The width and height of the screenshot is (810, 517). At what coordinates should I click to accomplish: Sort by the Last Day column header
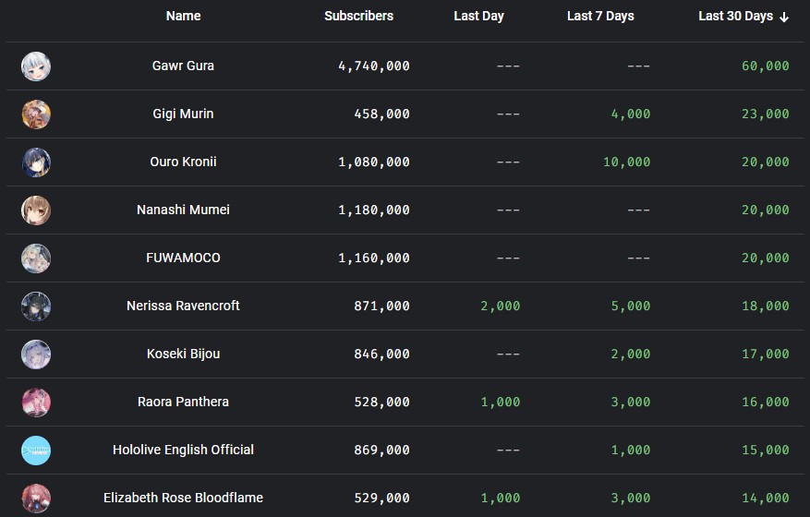click(x=478, y=16)
